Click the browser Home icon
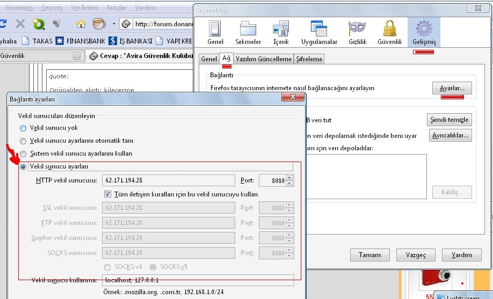The image size is (493, 299). tap(81, 24)
